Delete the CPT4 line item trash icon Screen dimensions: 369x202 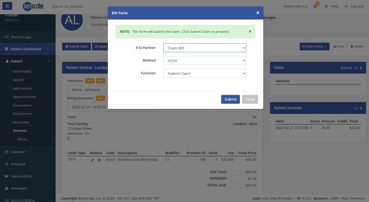click(x=99, y=160)
